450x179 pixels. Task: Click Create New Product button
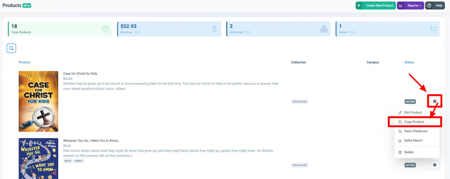pyautogui.click(x=376, y=5)
